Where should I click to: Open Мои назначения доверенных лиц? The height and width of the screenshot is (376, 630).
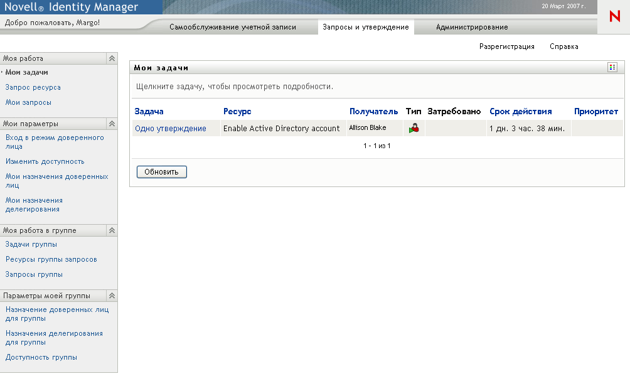pos(56,181)
